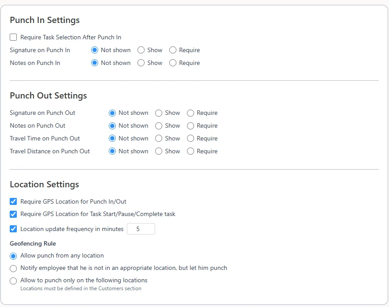Click the Signature on Punch Out label
Screen dimensions: 389x307
click(42, 113)
